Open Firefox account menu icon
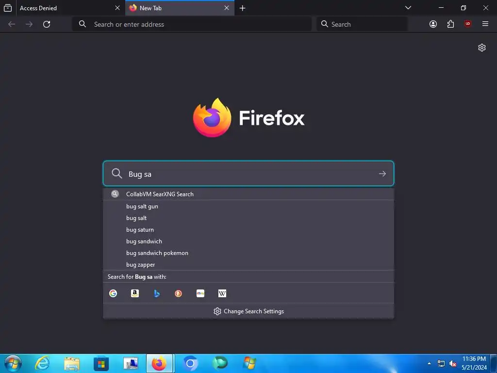 pos(433,24)
